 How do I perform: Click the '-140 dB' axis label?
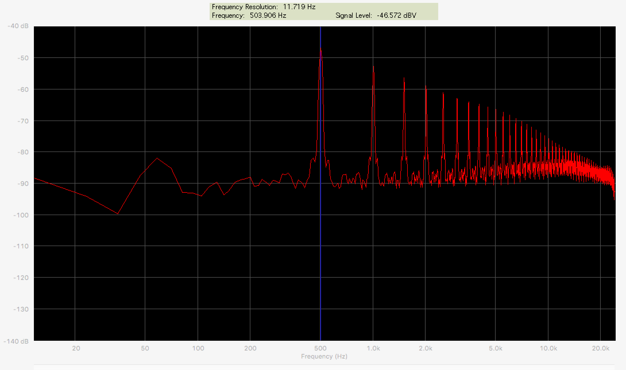click(16, 341)
